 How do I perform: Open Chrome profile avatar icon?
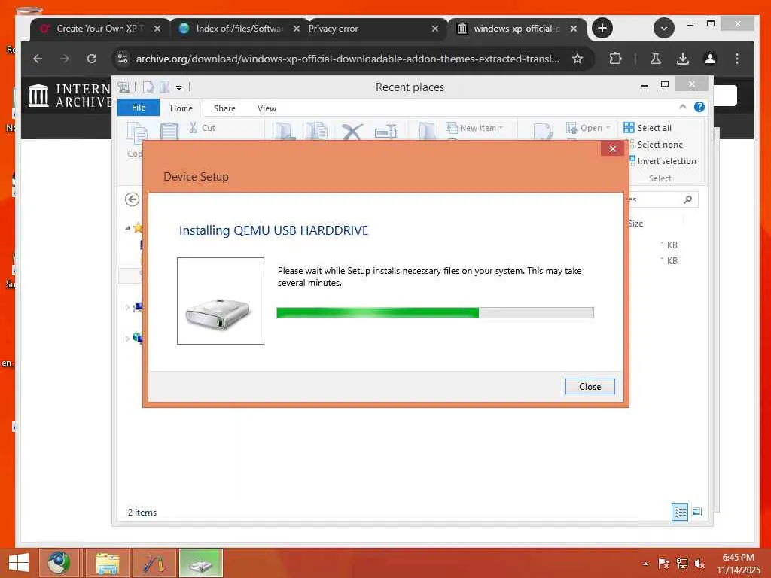click(x=709, y=59)
